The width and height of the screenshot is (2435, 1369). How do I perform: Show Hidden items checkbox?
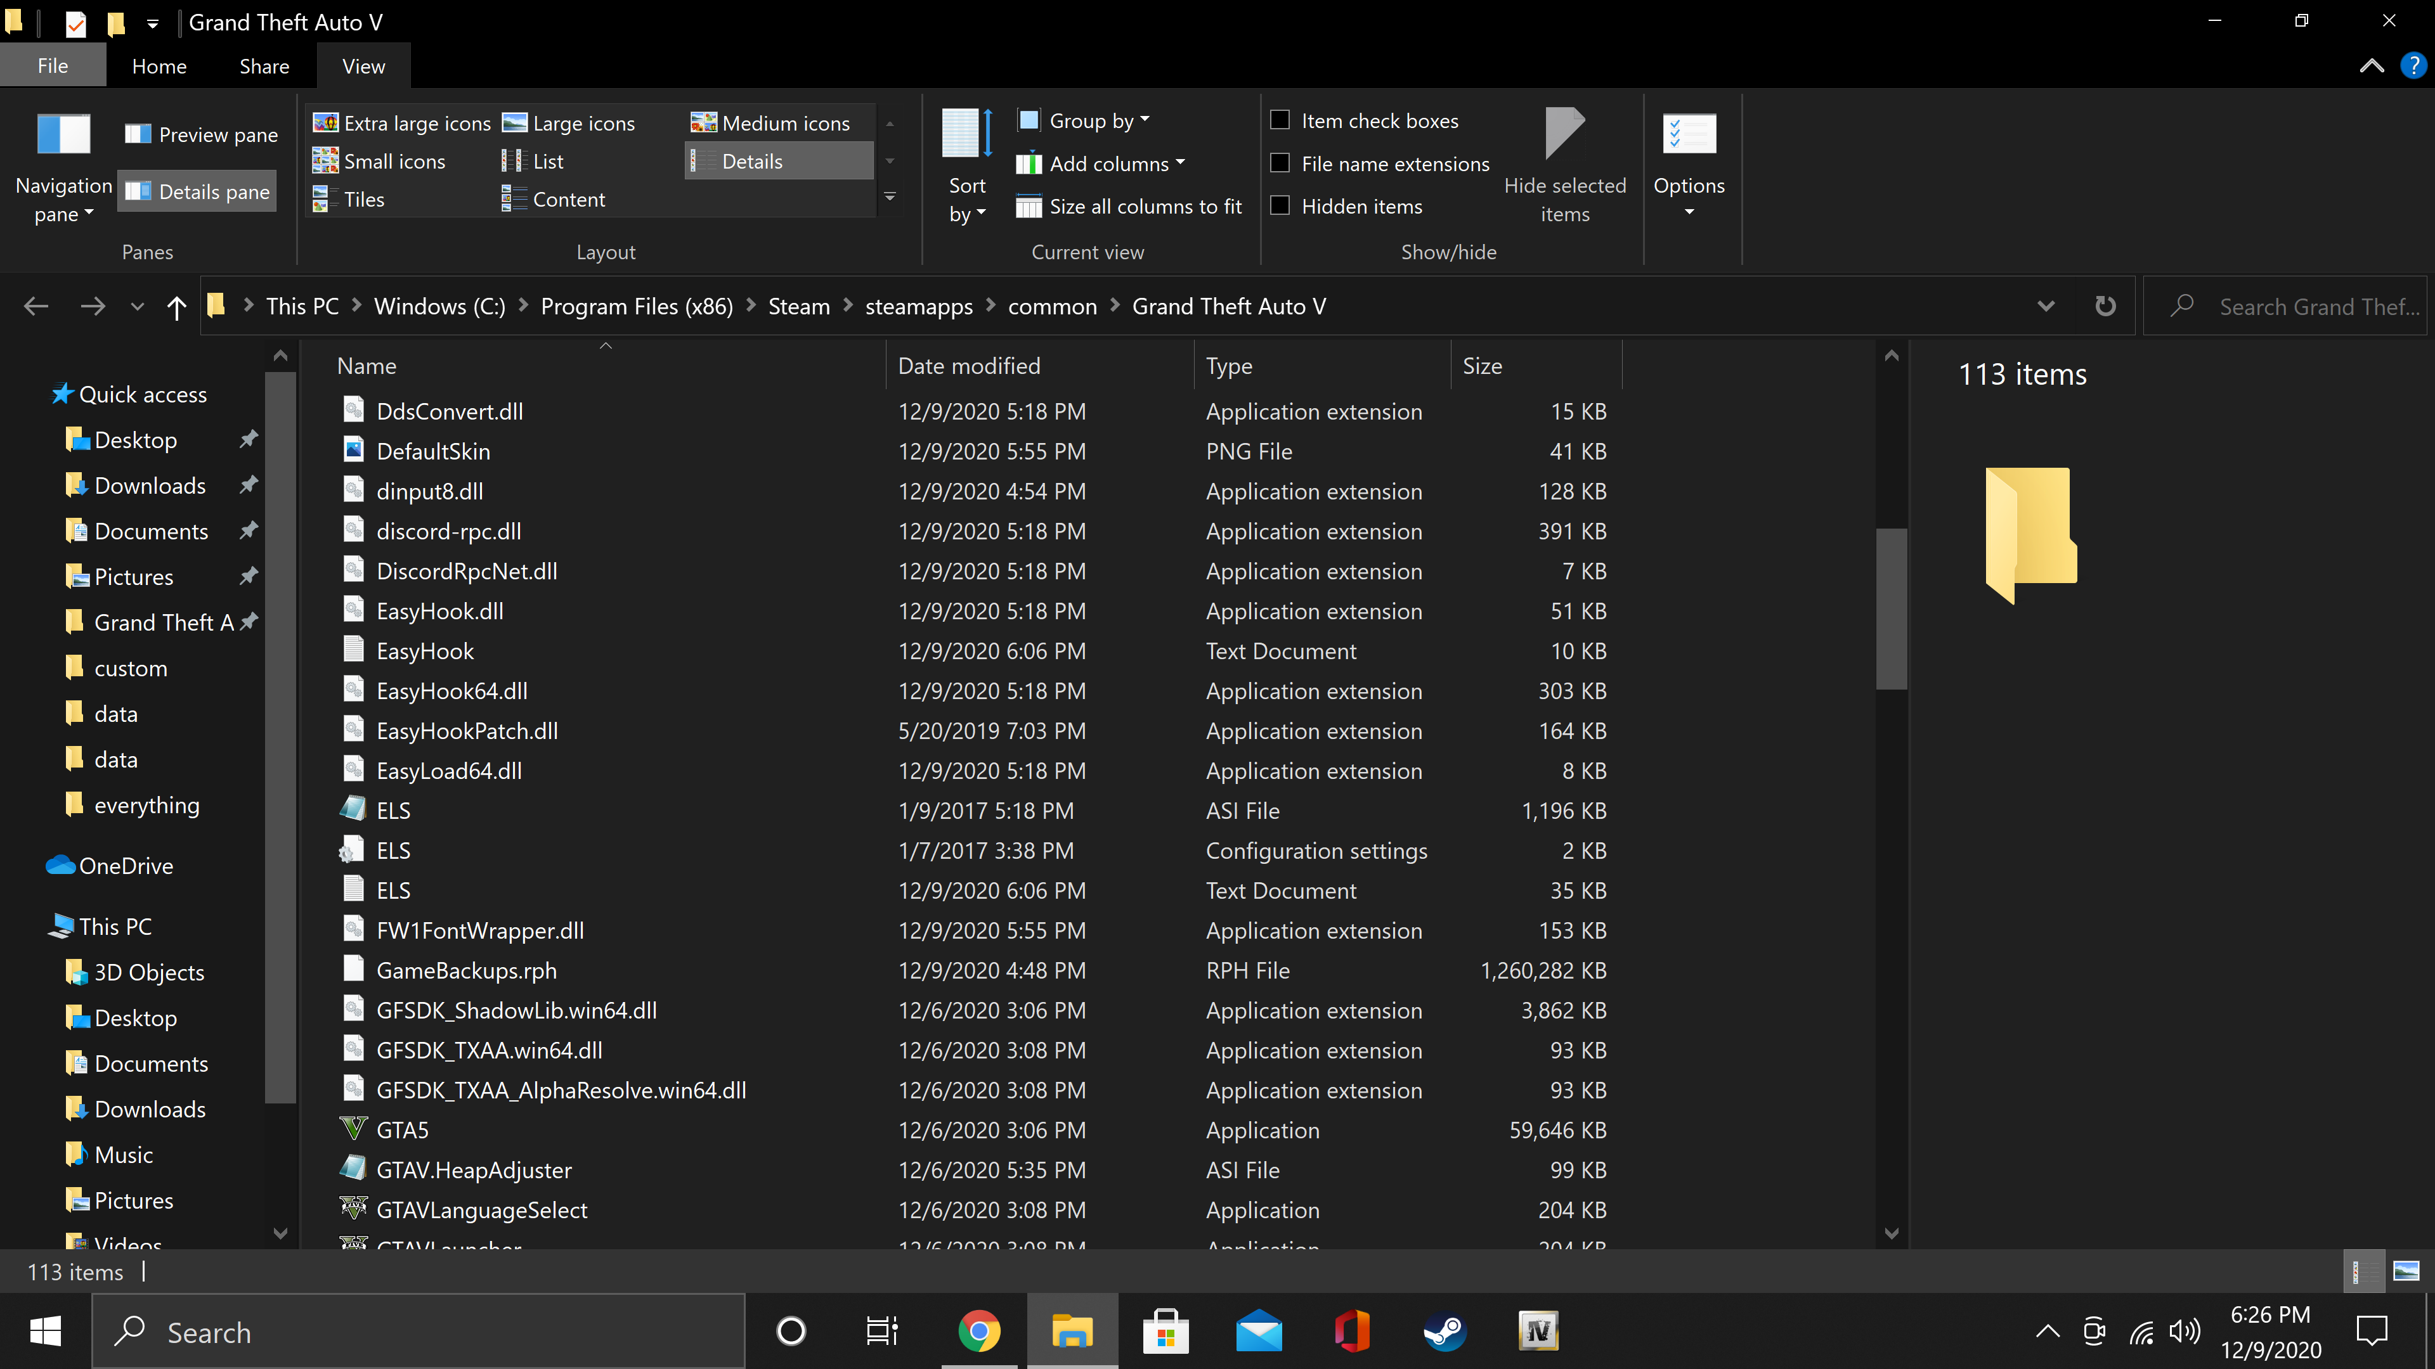tap(1280, 206)
